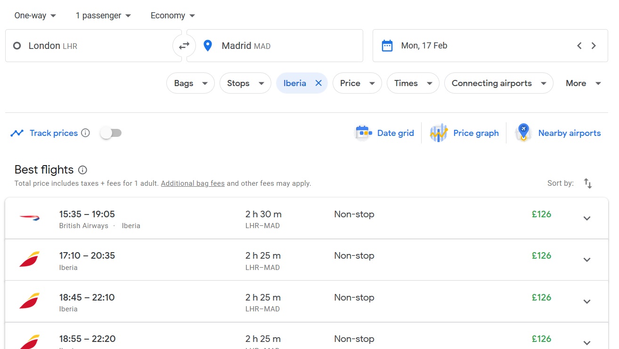Swap origin and destination airports
The height and width of the screenshot is (349, 619).
pos(184,46)
